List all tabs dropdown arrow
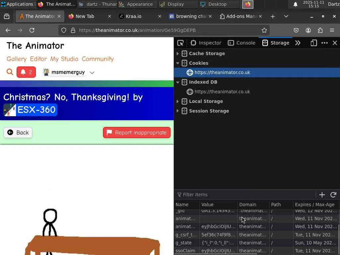Viewport: 340px width, 255px height. [286, 16]
